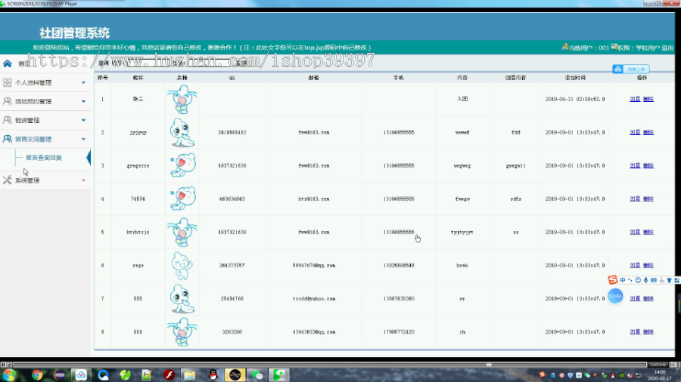Go to the home page via house icon

tap(8, 63)
